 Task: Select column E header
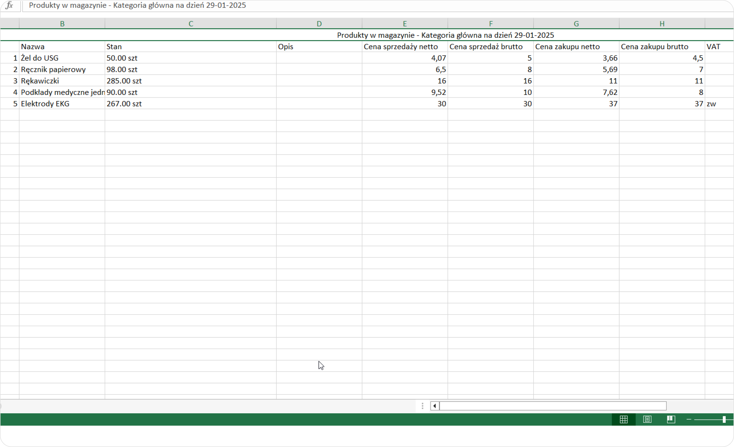point(405,23)
